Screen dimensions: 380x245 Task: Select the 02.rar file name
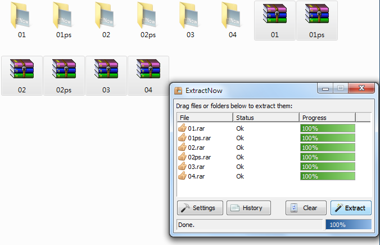(x=196, y=148)
